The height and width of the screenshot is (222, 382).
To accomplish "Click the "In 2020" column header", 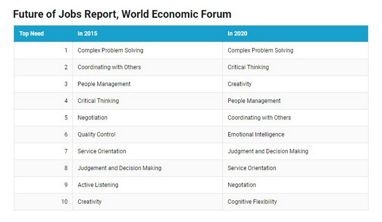I will pyautogui.click(x=237, y=34).
